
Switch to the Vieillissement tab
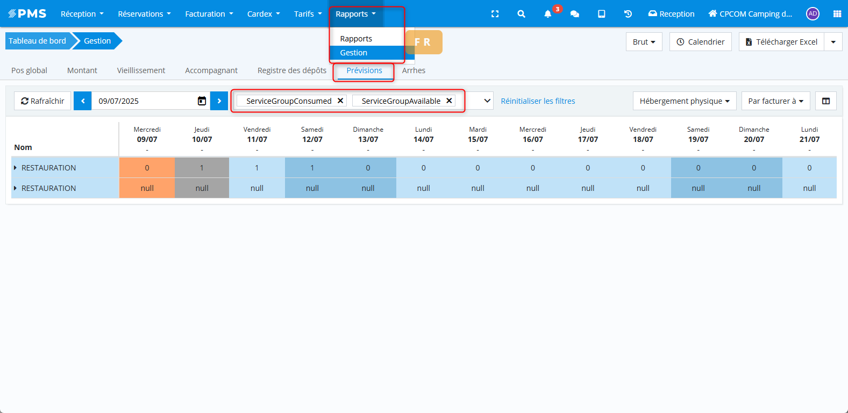[141, 70]
